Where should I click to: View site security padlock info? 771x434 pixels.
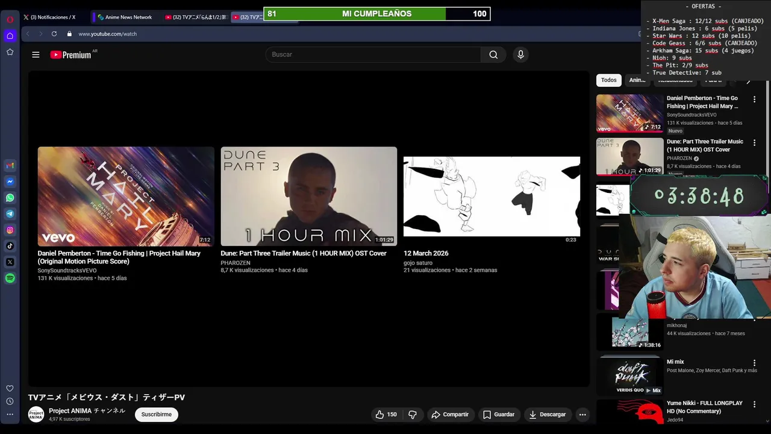[x=69, y=34]
